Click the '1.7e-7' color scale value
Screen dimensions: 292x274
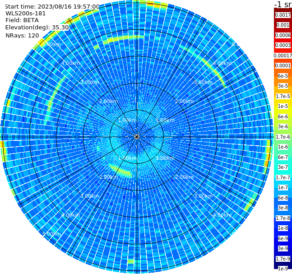tap(283, 177)
